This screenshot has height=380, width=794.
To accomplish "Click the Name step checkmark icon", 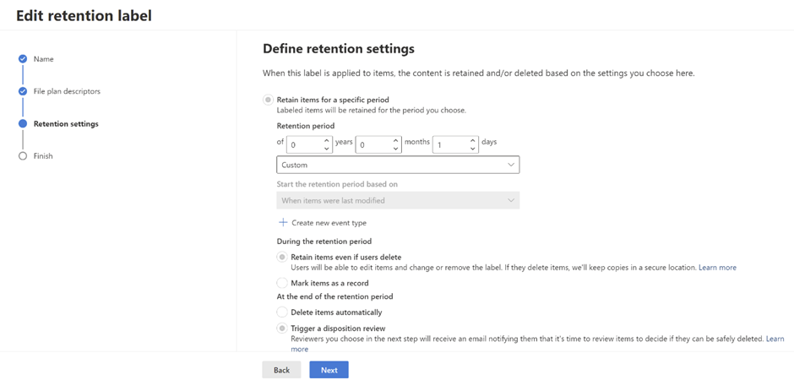I will 23,59.
